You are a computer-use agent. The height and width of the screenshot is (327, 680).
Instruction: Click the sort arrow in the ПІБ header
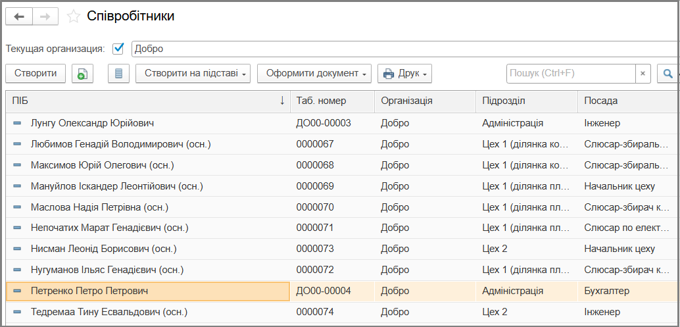click(282, 101)
